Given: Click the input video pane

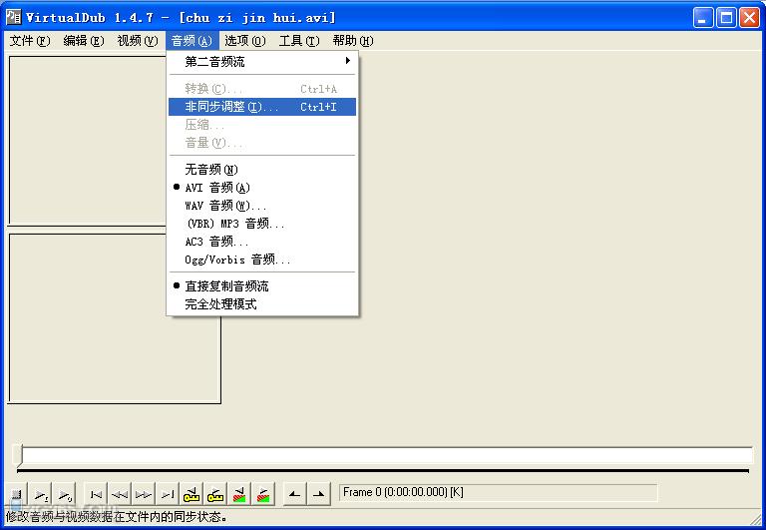Looking at the screenshot, I should (88, 141).
